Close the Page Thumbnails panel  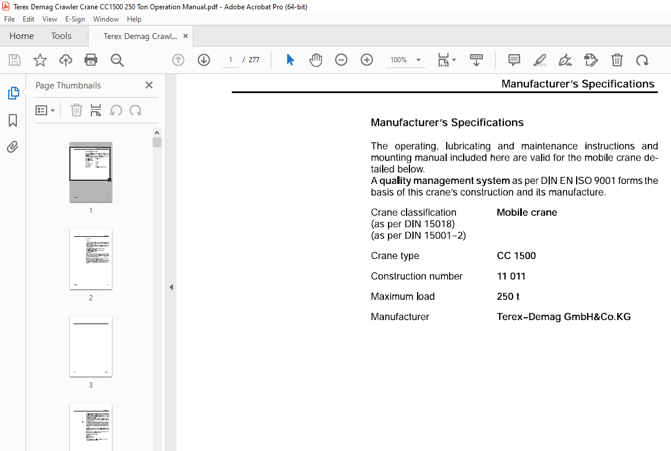coord(149,85)
